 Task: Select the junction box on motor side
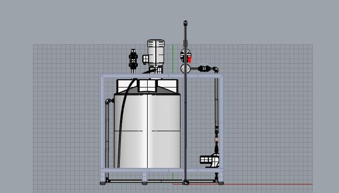point(146,59)
